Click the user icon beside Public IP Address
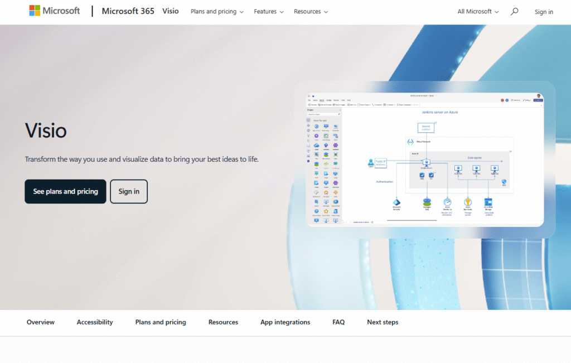The width and height of the screenshot is (571, 363). (370, 162)
